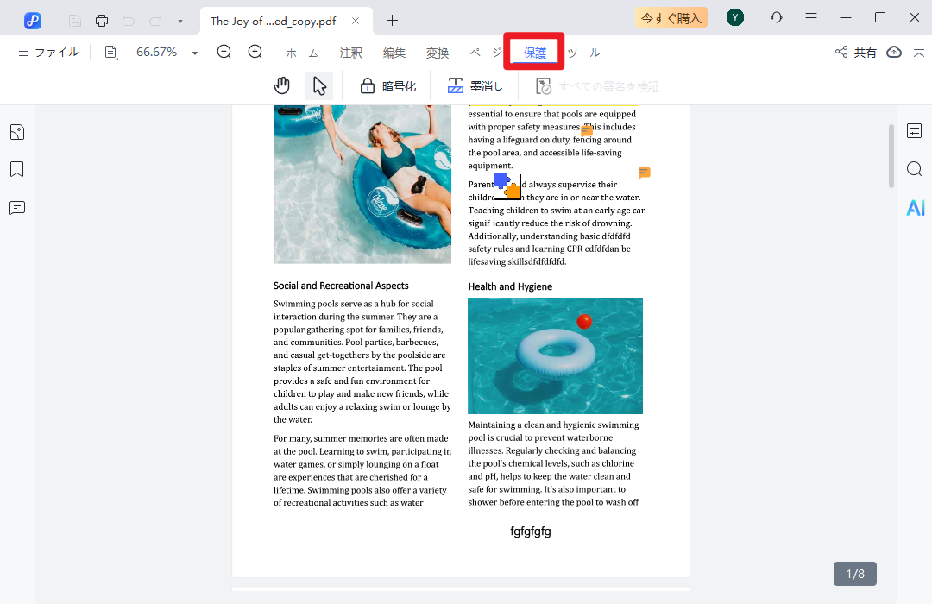Click the print icon
Viewport: 932px width, 604px height.
tap(102, 20)
